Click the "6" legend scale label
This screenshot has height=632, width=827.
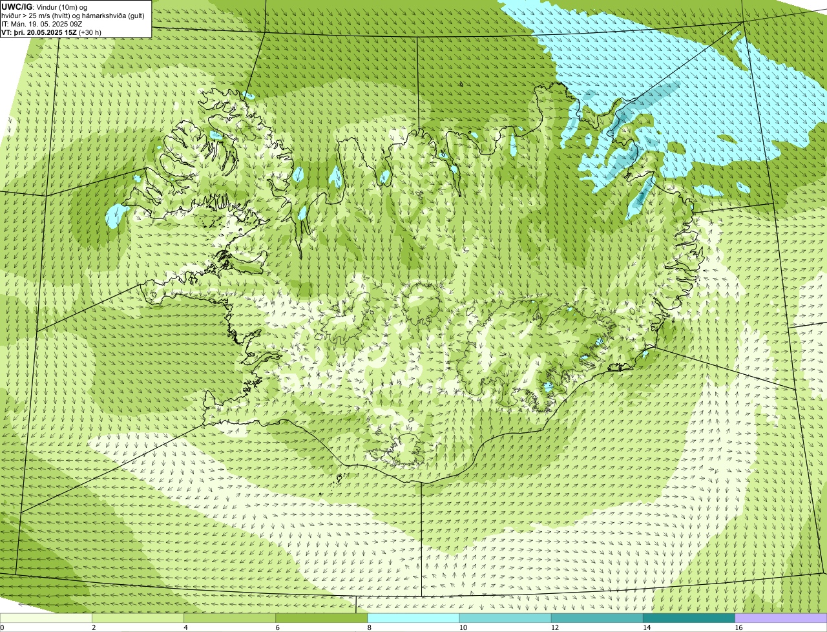point(278,627)
